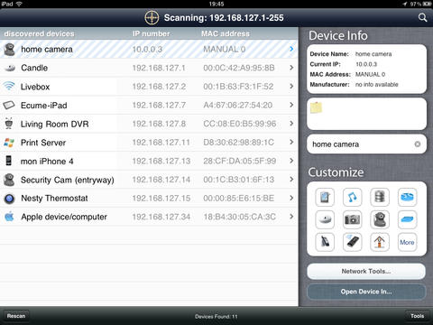Select Security Cam (entryway) name
The image size is (433, 325).
click(x=68, y=180)
